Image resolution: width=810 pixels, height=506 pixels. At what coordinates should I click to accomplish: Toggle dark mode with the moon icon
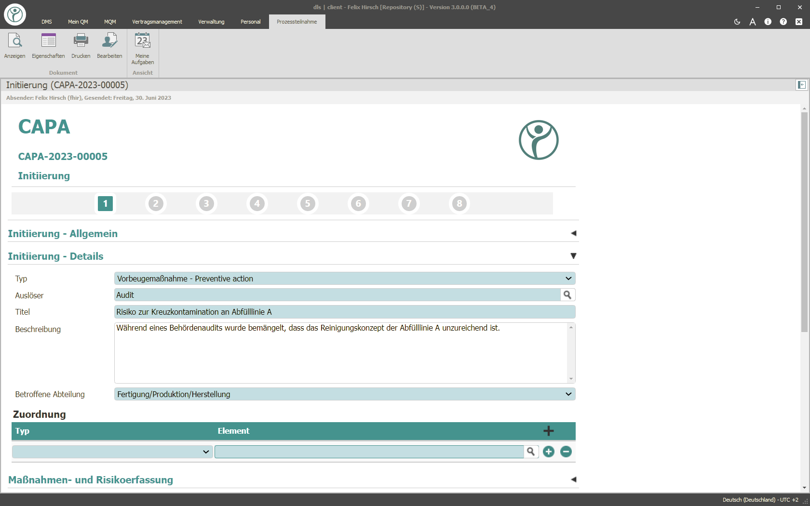(x=737, y=22)
